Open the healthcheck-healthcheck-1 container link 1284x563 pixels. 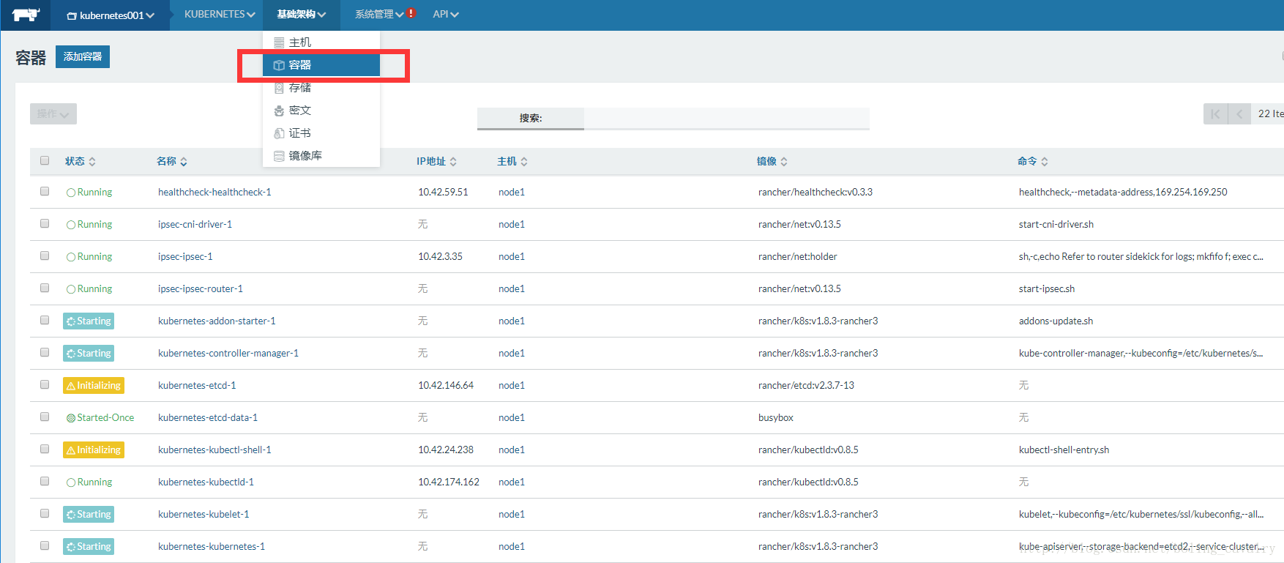[x=214, y=192]
